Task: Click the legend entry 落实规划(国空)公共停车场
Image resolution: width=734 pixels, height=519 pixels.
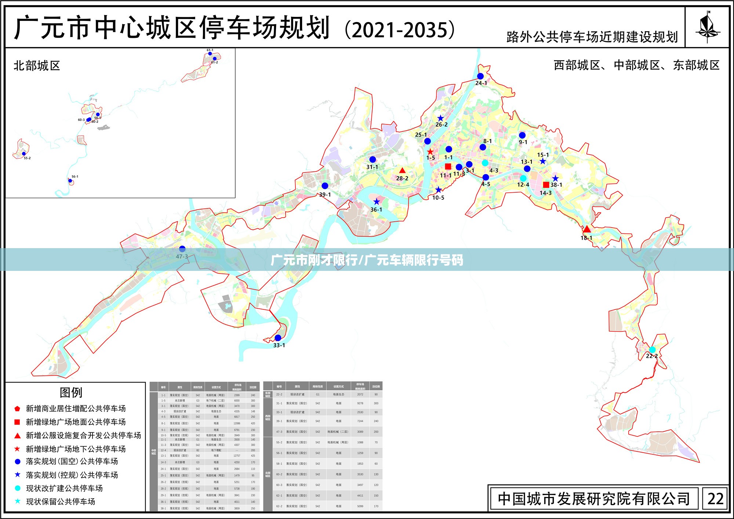Action: point(72,461)
